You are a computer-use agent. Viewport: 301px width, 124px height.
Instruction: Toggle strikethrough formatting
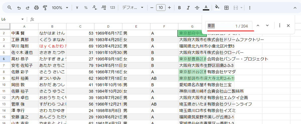(197, 8)
